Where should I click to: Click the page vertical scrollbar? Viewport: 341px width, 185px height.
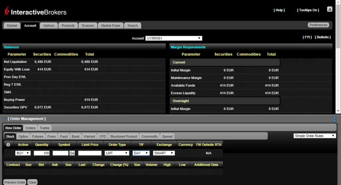click(x=338, y=26)
